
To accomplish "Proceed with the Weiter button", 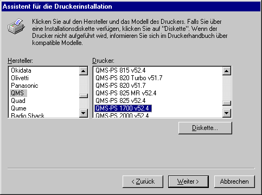I will click(x=188, y=181).
